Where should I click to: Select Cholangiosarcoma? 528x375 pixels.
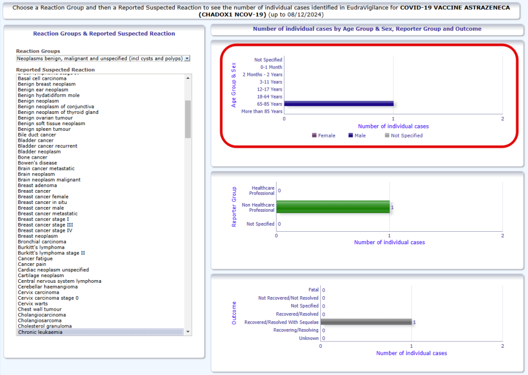click(40, 320)
